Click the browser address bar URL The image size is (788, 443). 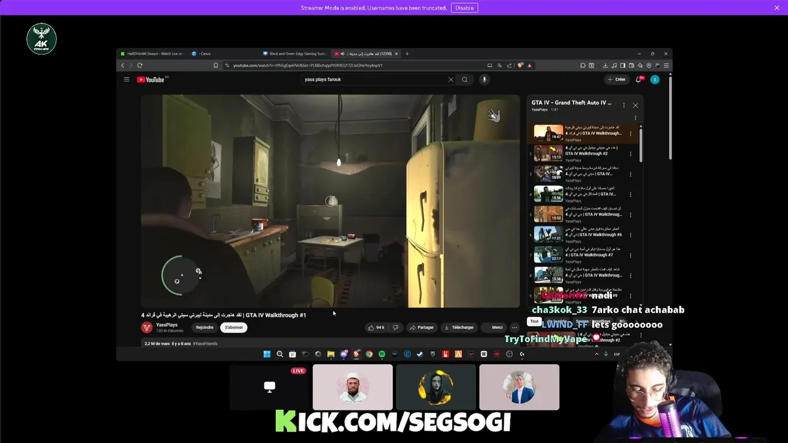click(308, 65)
